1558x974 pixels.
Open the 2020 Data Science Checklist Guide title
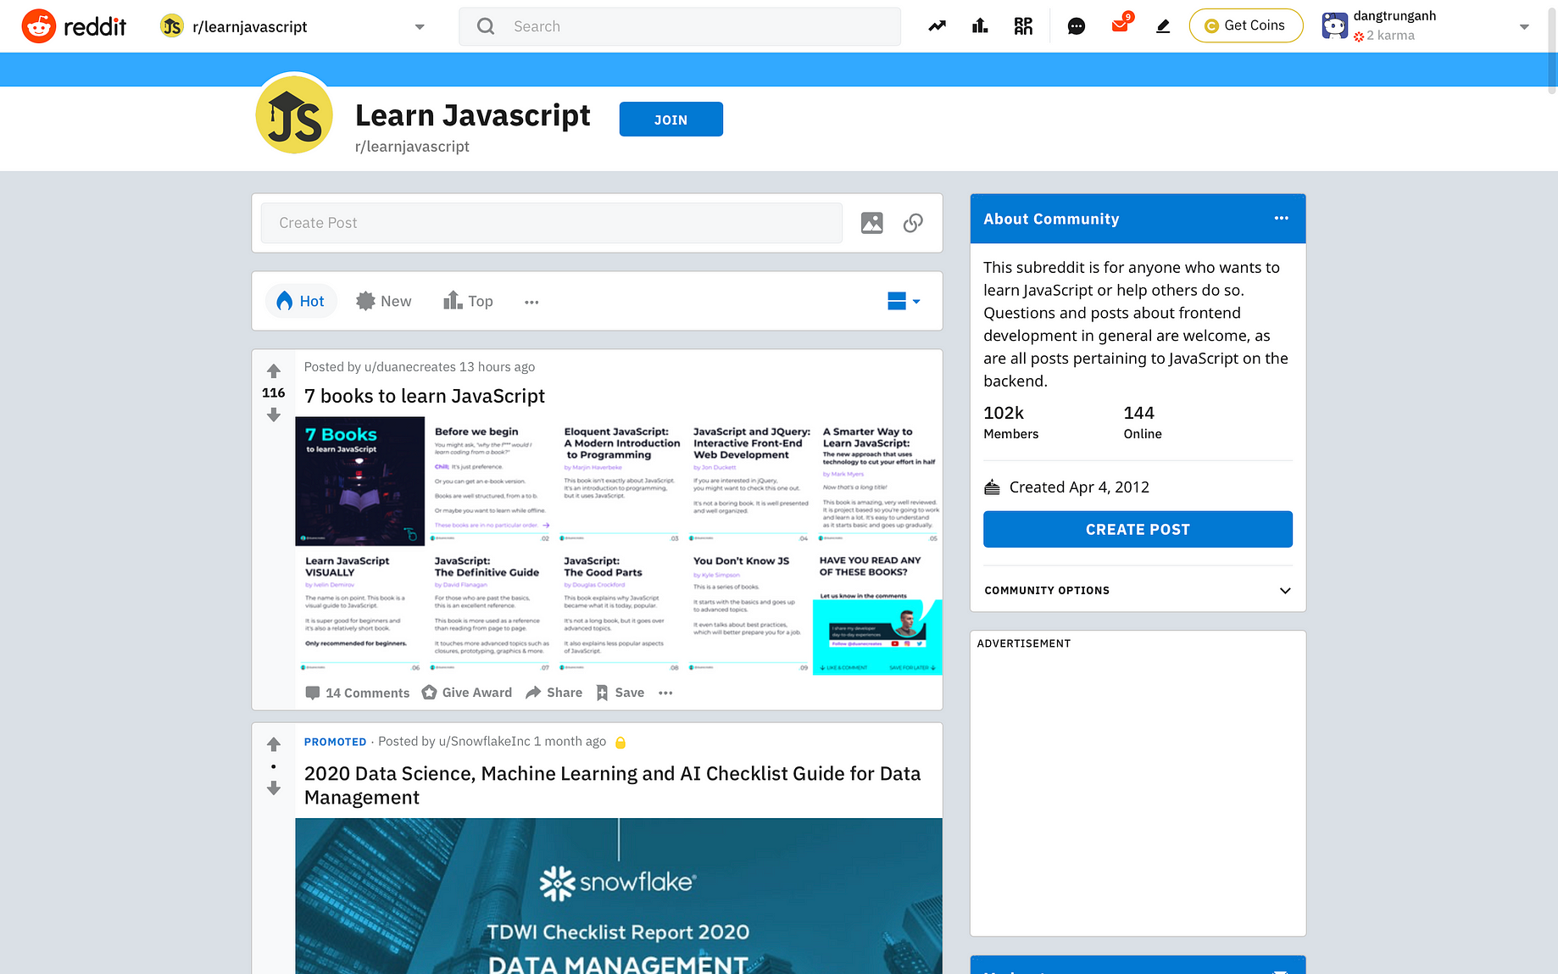coord(612,785)
